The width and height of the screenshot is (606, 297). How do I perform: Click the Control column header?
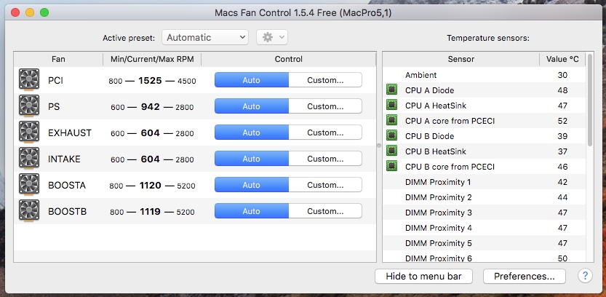288,59
